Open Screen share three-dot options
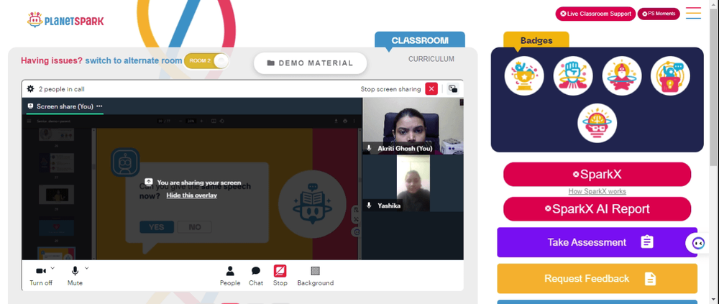The image size is (719, 304). point(99,106)
